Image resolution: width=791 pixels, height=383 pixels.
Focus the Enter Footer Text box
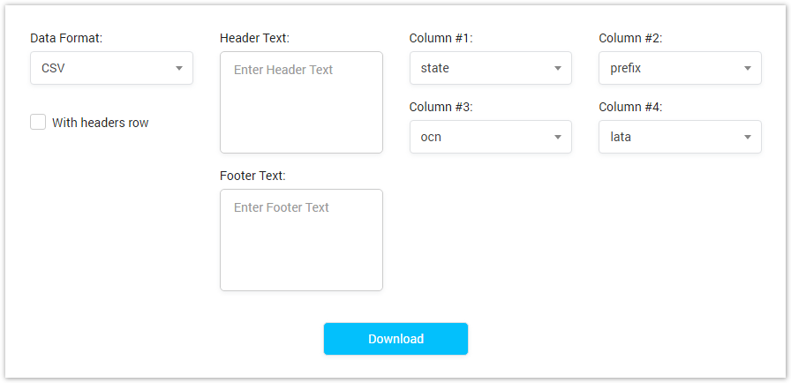(x=301, y=240)
